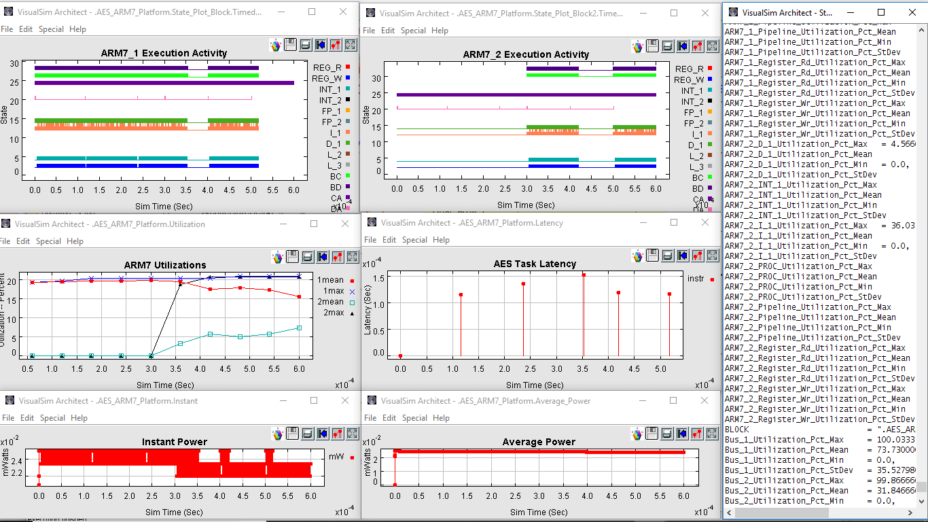The height and width of the screenshot is (522, 928).
Task: Rescale Instant Power plot to fit data
Action: tap(351, 433)
